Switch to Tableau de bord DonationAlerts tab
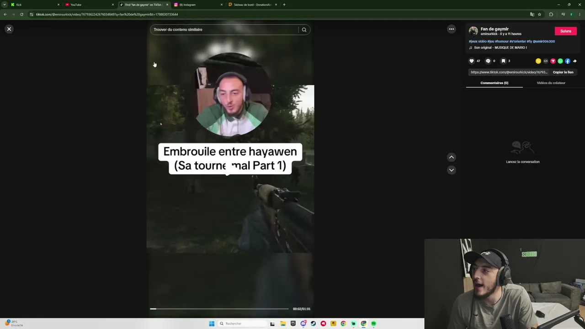This screenshot has width=585, height=329. pyautogui.click(x=252, y=5)
